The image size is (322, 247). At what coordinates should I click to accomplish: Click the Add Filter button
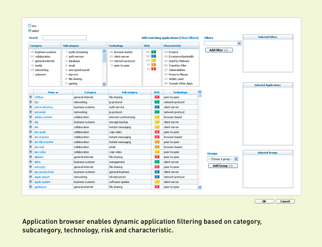[219, 50]
